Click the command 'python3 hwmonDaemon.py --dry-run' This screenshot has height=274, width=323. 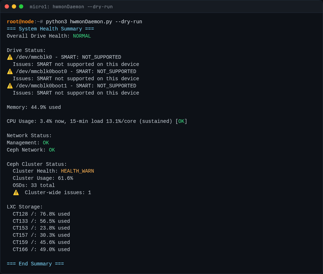click(94, 21)
